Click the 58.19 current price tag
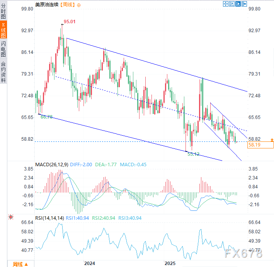Image resolution: width=274 pixels, height=267 pixels. point(260,145)
